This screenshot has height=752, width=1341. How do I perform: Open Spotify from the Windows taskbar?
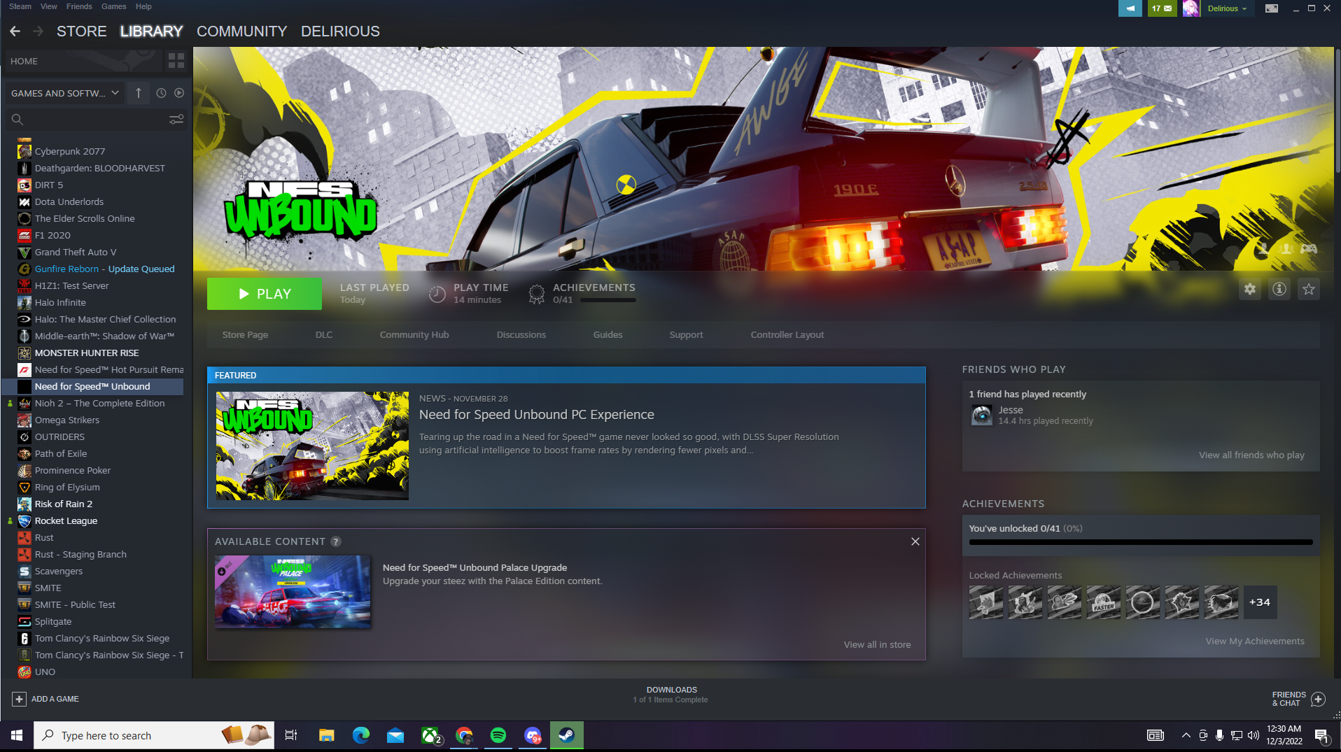[x=498, y=735]
